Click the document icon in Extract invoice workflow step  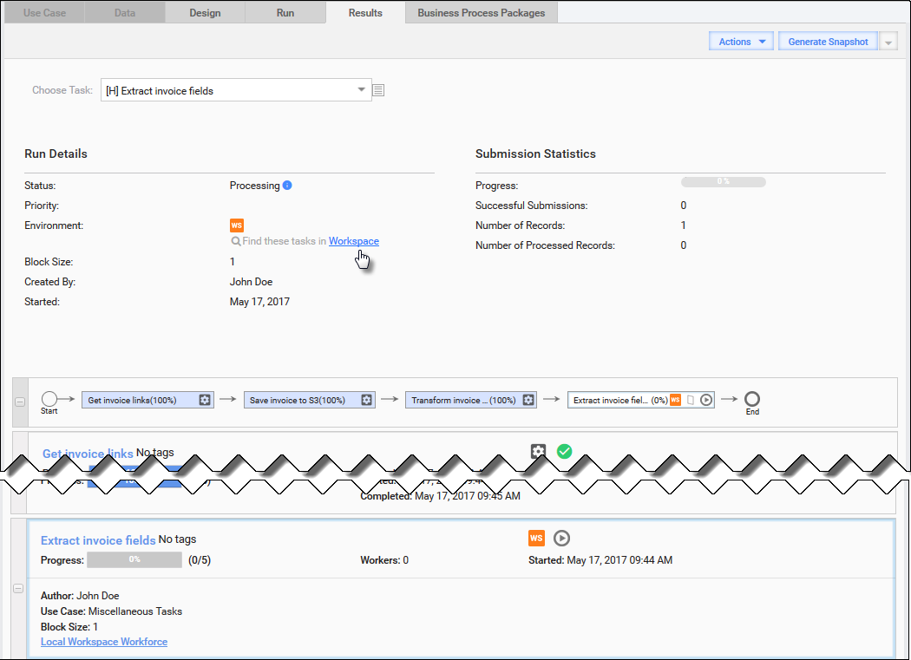[x=691, y=400]
